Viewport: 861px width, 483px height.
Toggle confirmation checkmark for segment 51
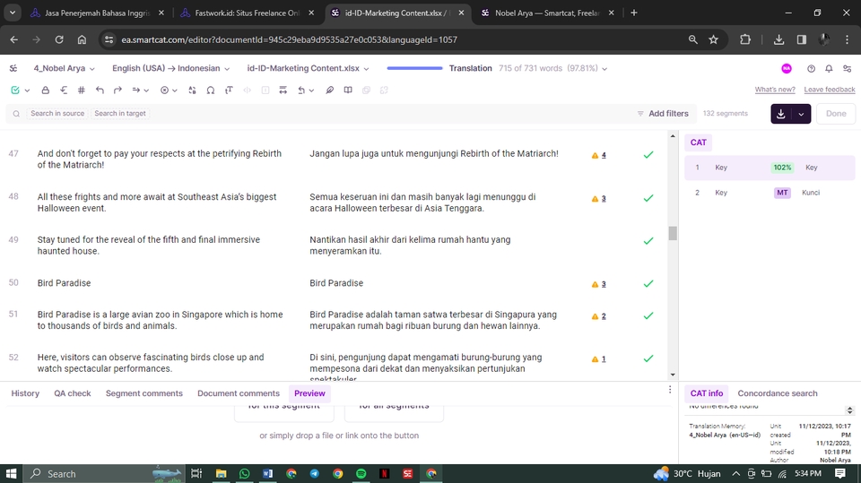(648, 315)
